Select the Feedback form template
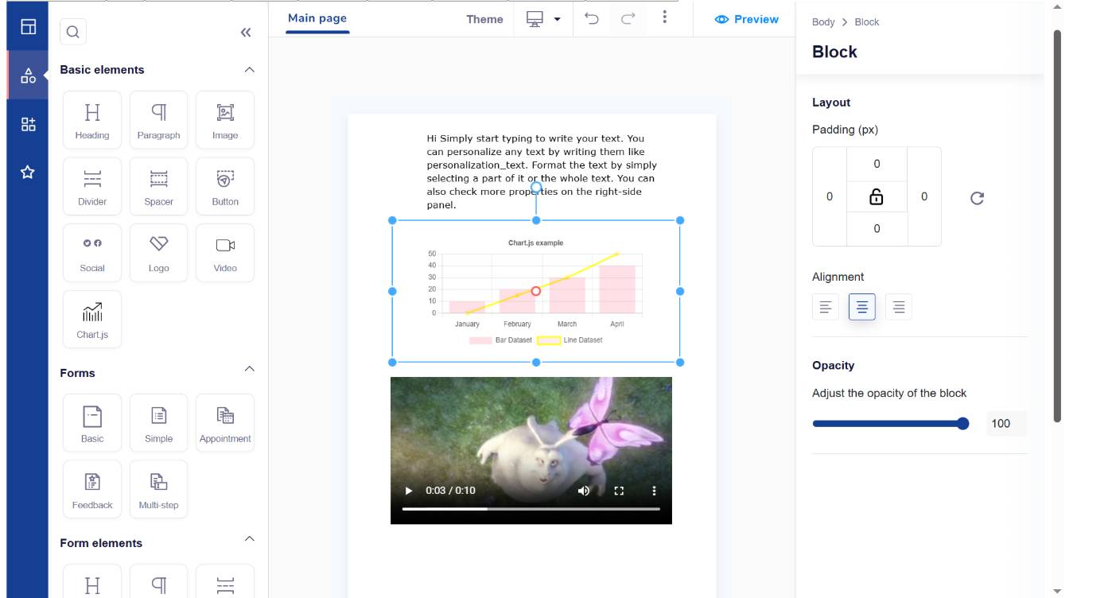 pos(92,490)
